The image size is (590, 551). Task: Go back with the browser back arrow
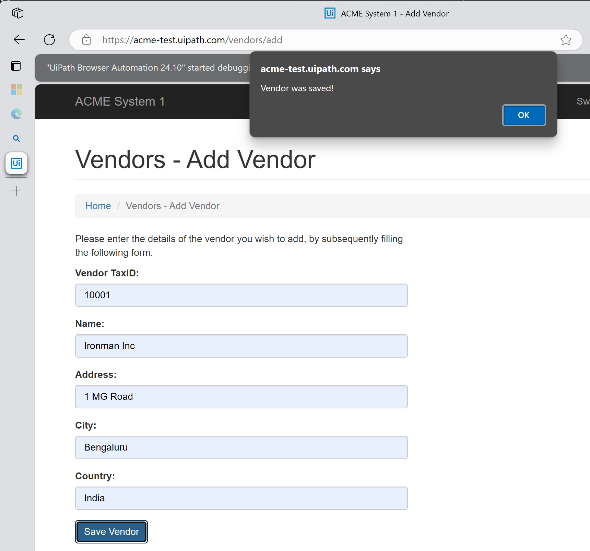click(19, 40)
